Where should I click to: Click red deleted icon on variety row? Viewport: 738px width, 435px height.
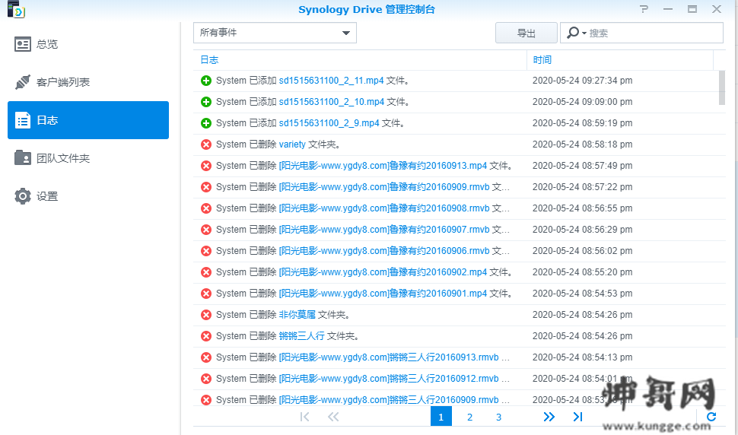206,144
